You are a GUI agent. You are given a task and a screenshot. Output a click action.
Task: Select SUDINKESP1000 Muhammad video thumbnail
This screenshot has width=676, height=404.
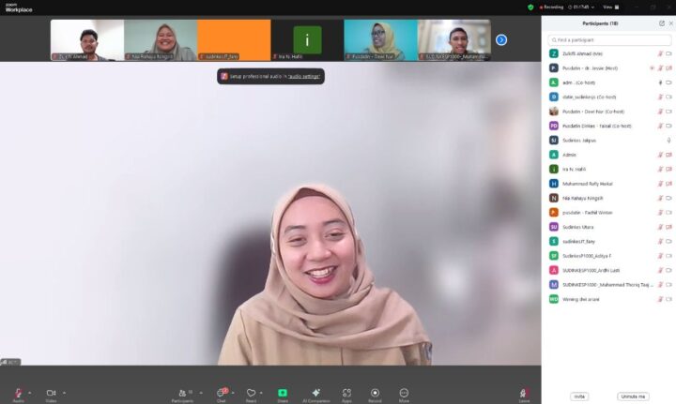point(454,40)
